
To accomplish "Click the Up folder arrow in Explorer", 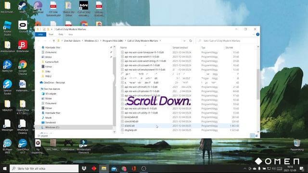I will 54,40.
